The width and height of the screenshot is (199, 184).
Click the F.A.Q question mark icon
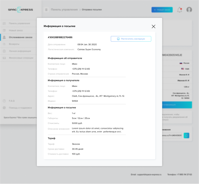point(4,101)
